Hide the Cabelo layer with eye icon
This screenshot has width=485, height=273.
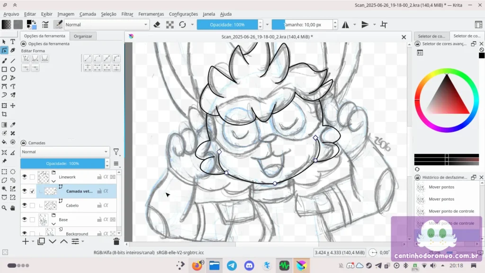click(x=25, y=205)
